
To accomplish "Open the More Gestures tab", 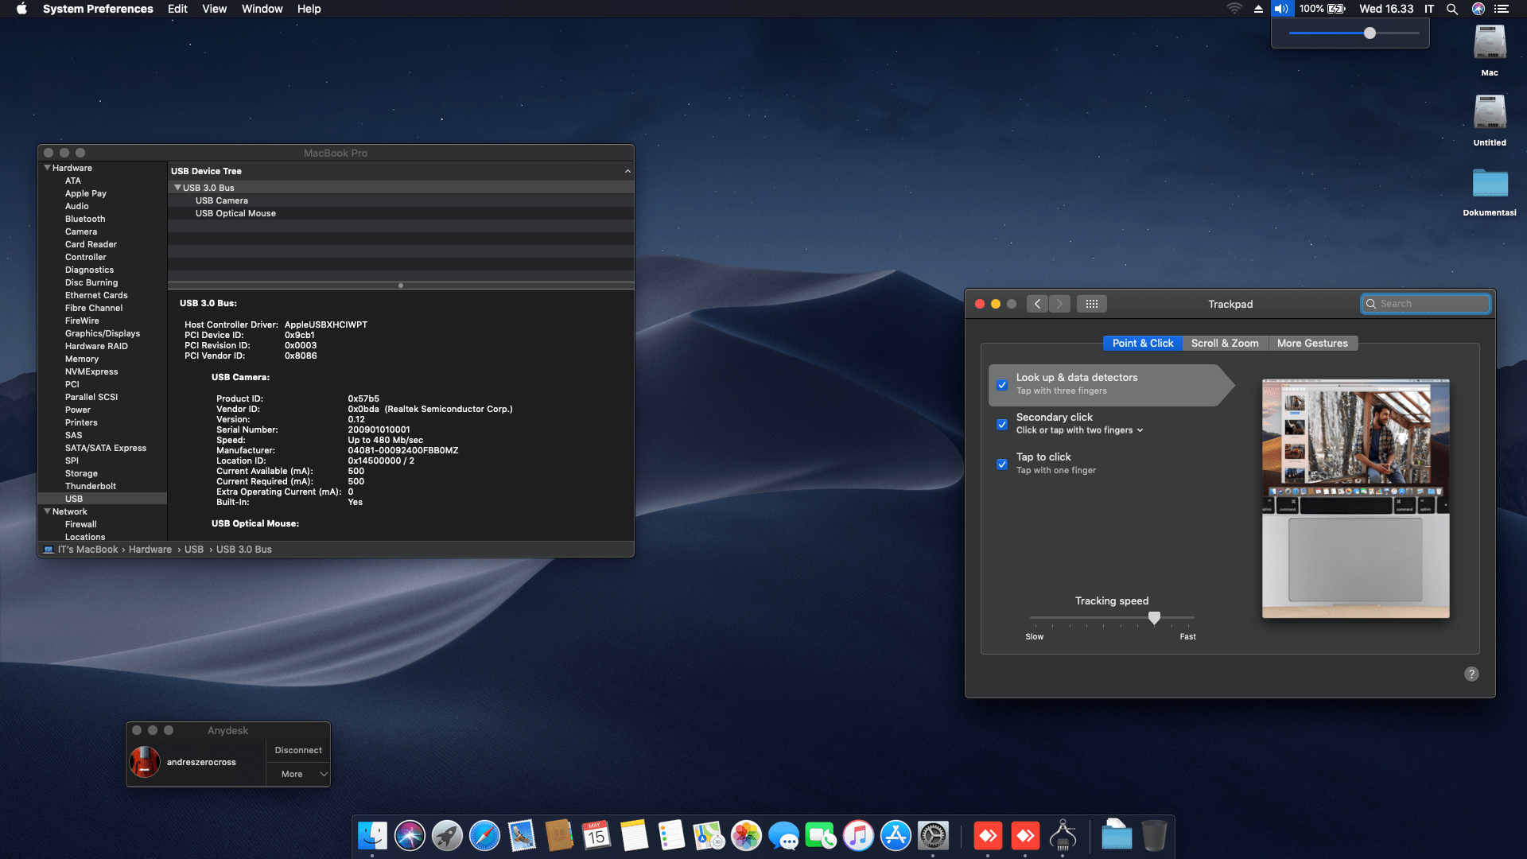I will 1311,343.
